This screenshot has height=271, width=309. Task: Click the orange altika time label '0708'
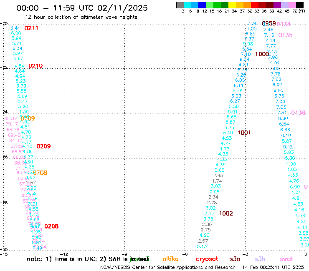40,173
